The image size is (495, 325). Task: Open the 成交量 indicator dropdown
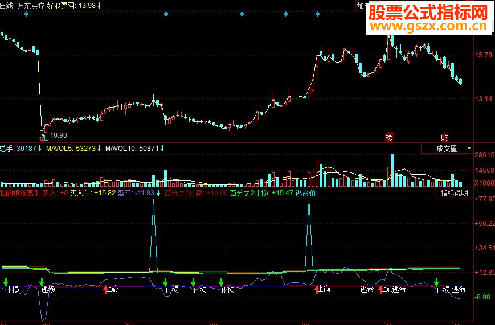447,149
